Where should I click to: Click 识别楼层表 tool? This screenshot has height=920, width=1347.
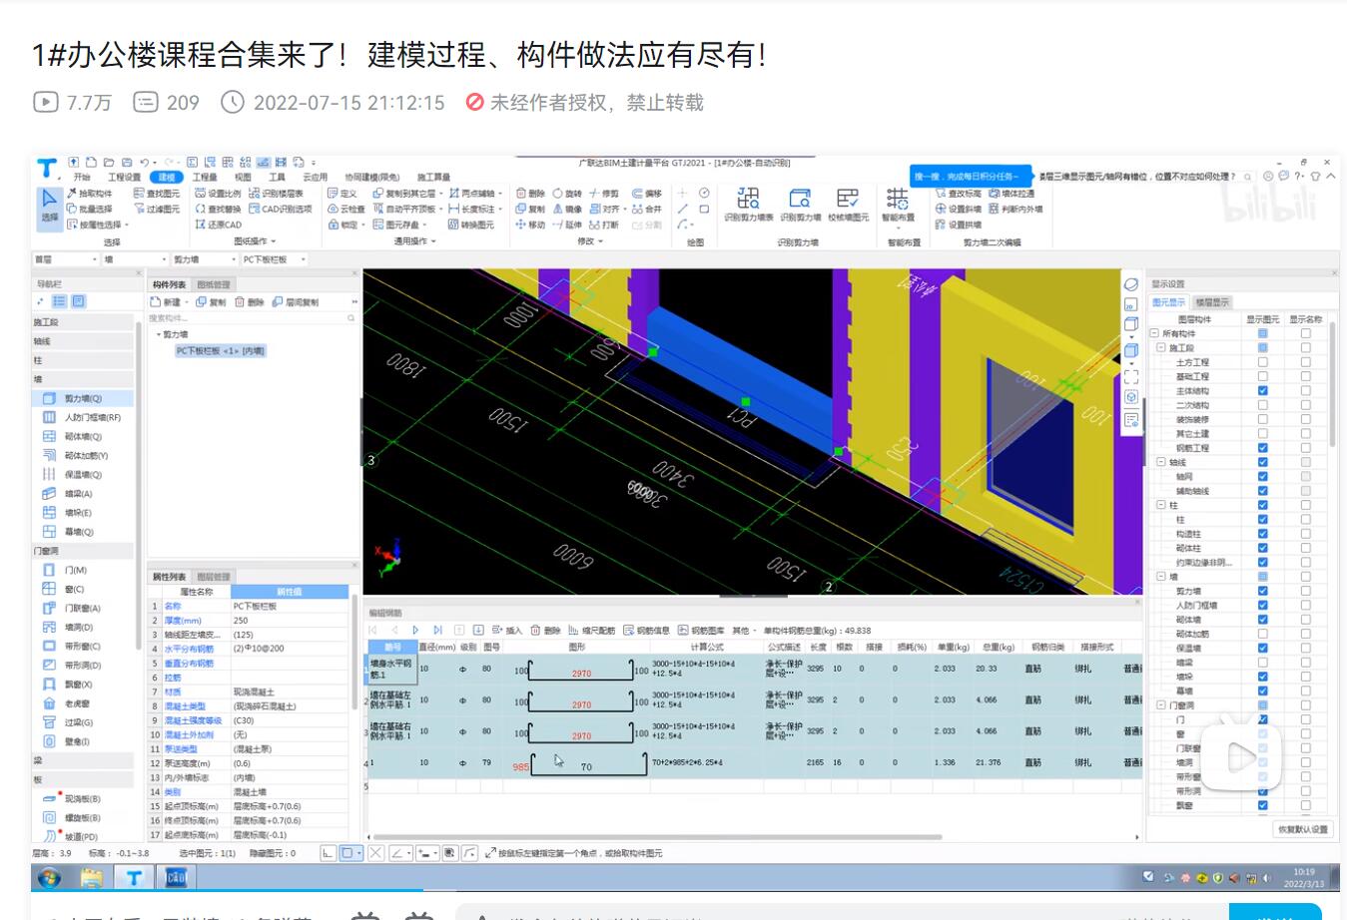tap(277, 194)
